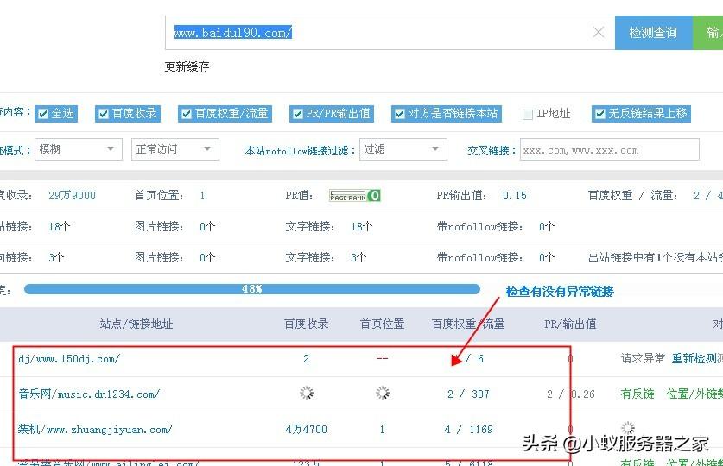Image resolution: width=723 pixels, height=466 pixels.
Task: Sort by 百度收录 column header
Action: pos(306,324)
